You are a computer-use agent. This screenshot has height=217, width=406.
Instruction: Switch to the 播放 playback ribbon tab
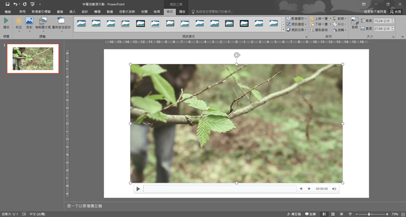182,11
